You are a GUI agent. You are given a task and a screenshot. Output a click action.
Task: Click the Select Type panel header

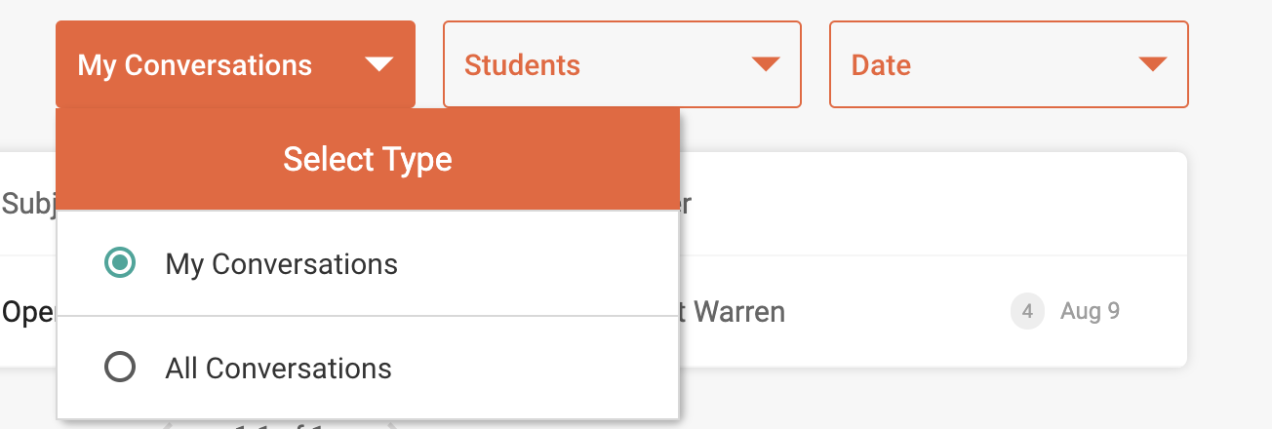coord(368,159)
